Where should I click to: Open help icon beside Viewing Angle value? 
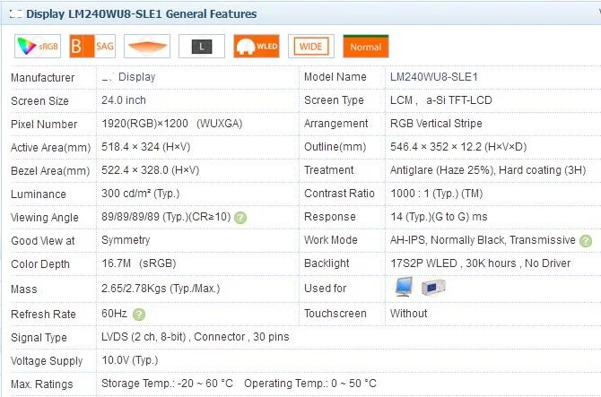pos(240,218)
